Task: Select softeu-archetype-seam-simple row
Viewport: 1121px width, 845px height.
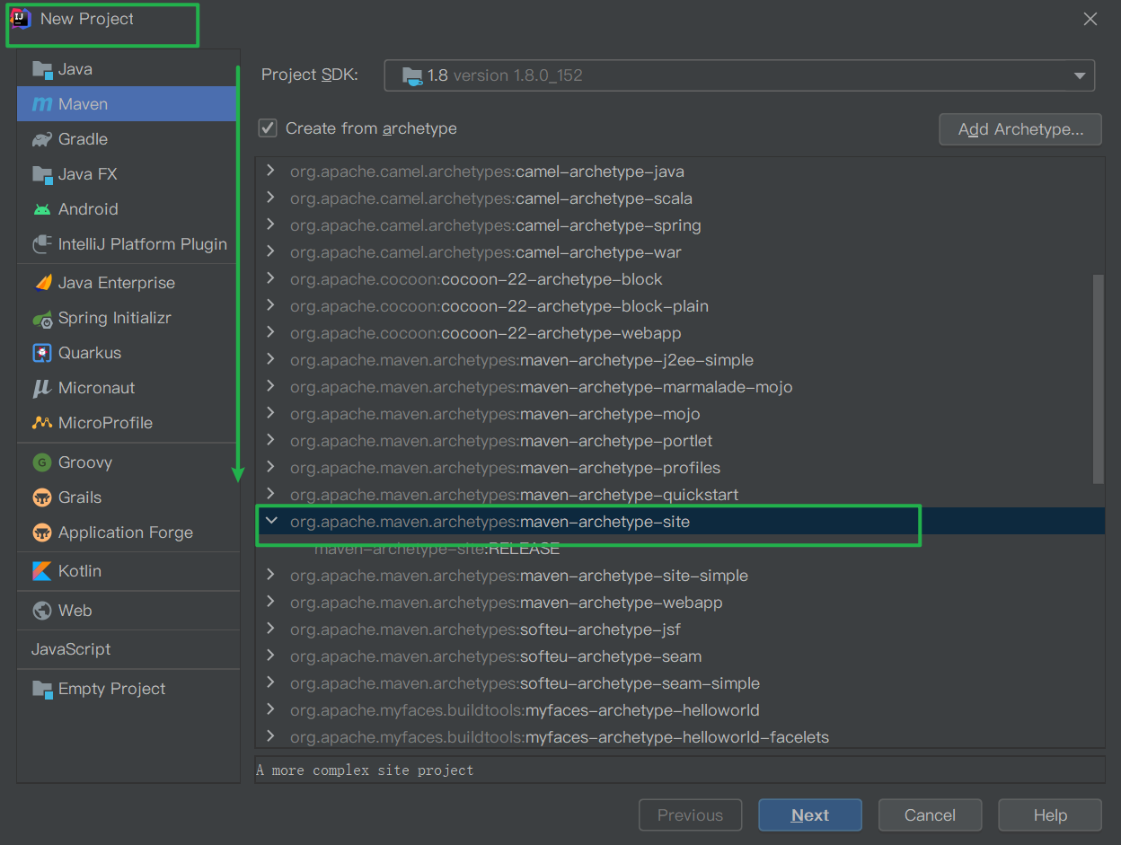Action: point(680,682)
